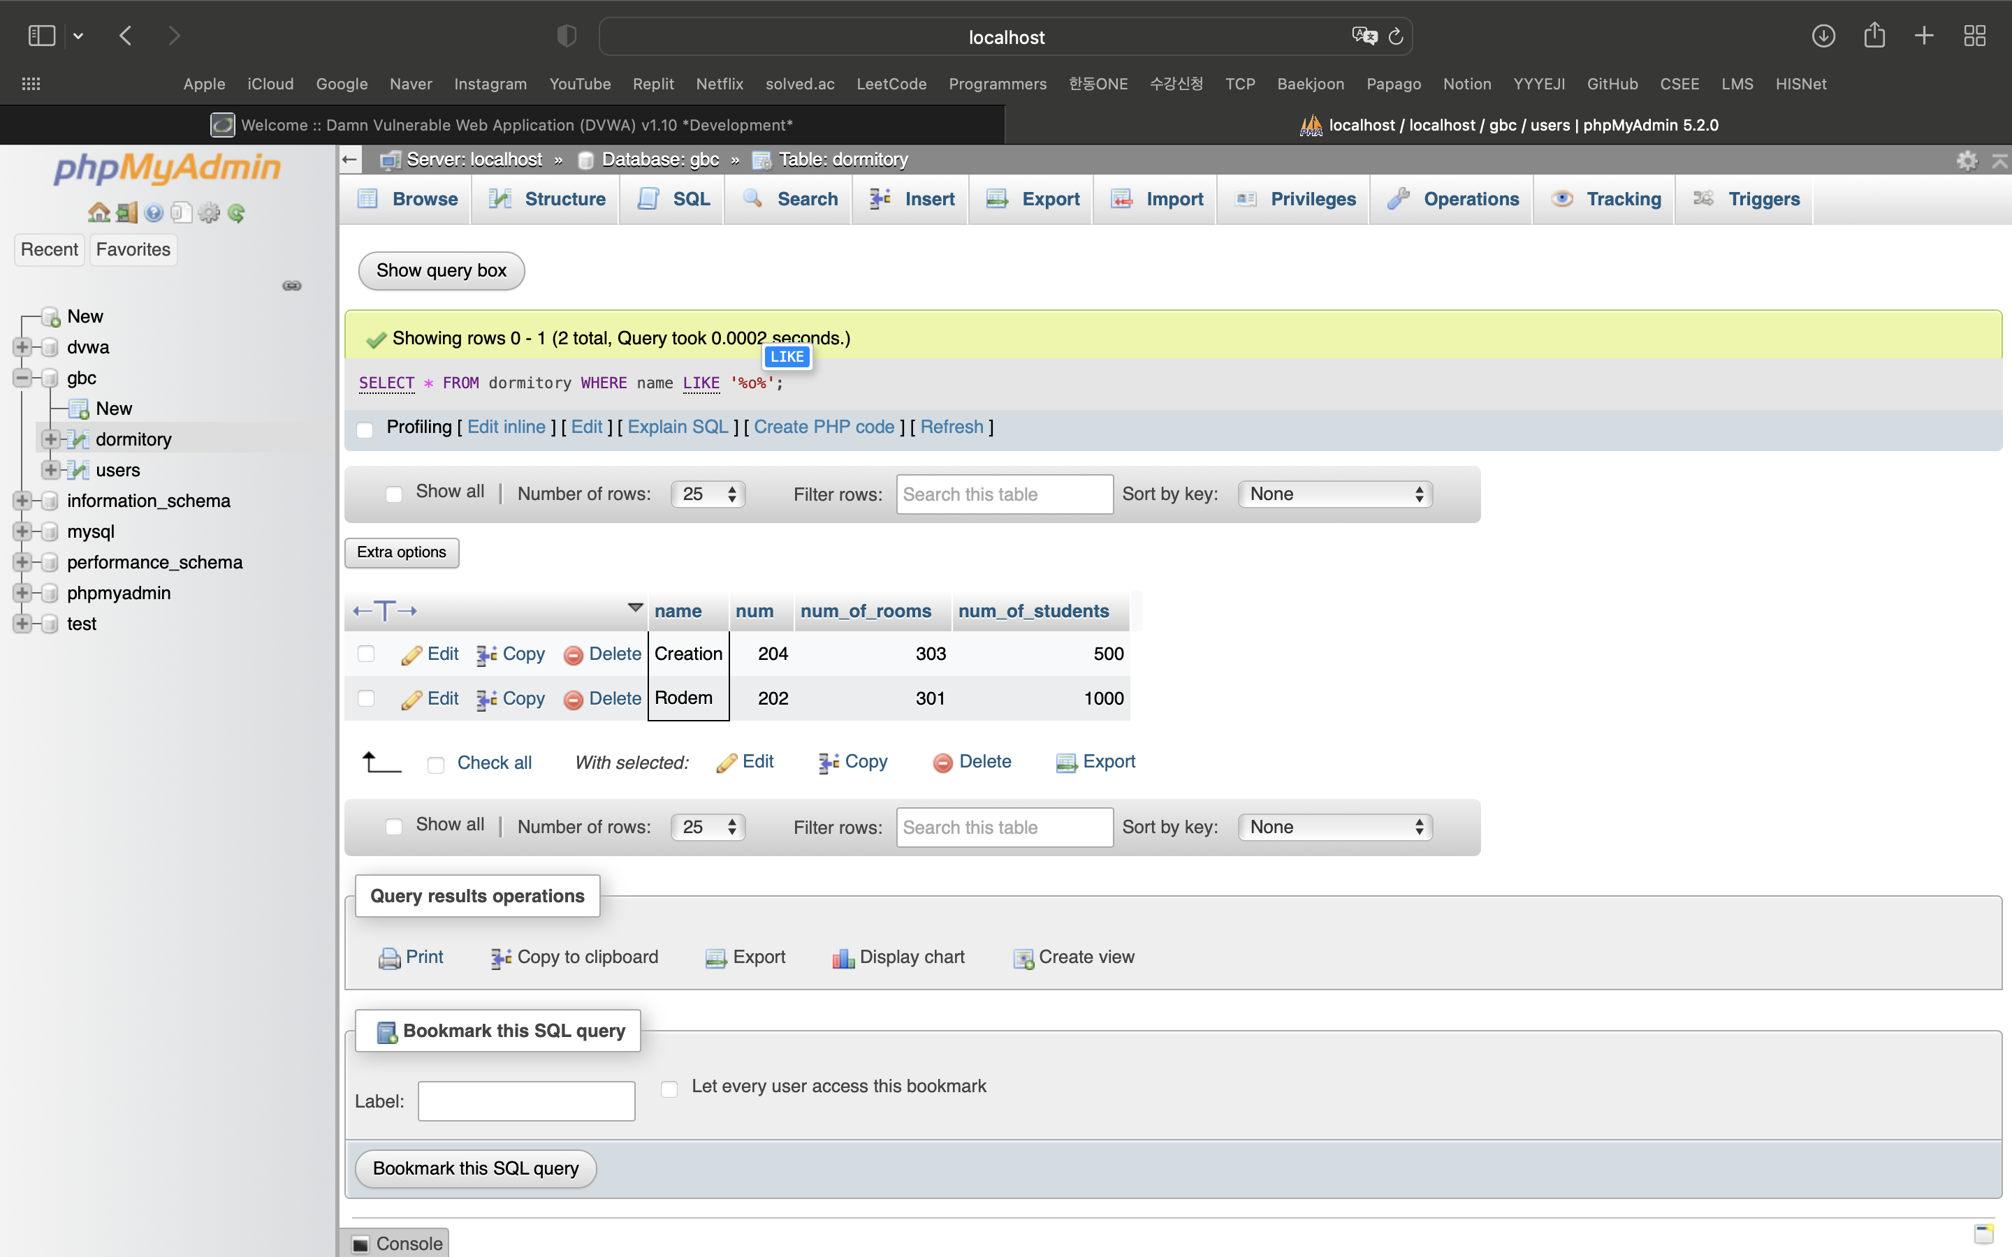Open Safari downloads icon

pyautogui.click(x=1823, y=36)
